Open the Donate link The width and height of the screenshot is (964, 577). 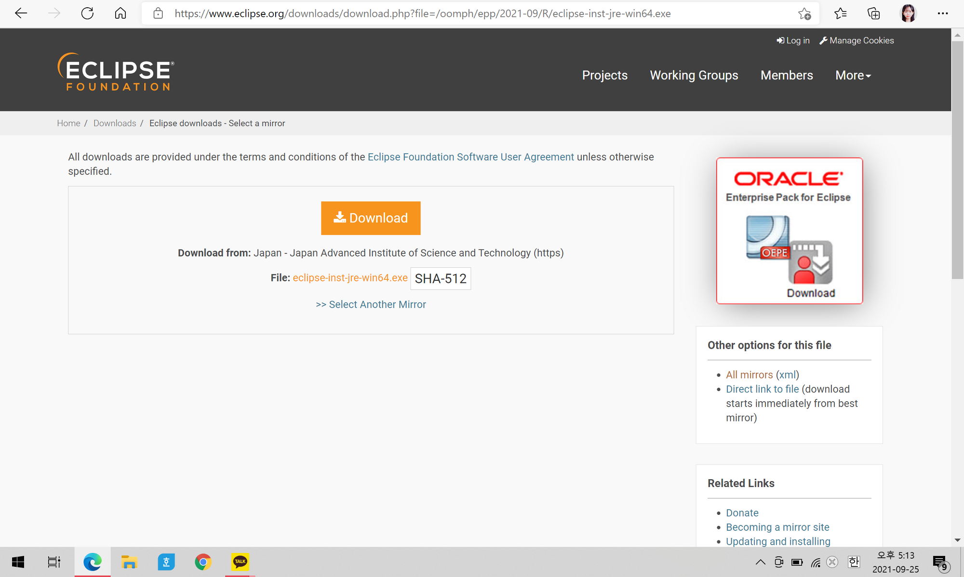(x=742, y=513)
